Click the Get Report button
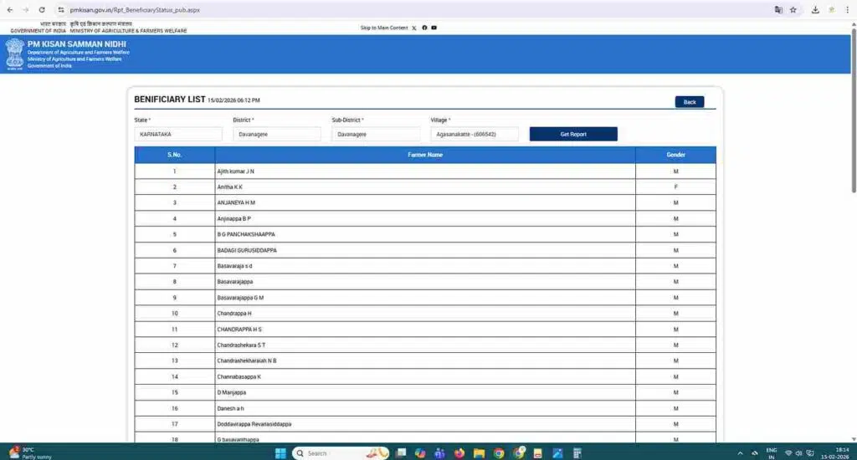Image resolution: width=857 pixels, height=460 pixels. tap(573, 134)
